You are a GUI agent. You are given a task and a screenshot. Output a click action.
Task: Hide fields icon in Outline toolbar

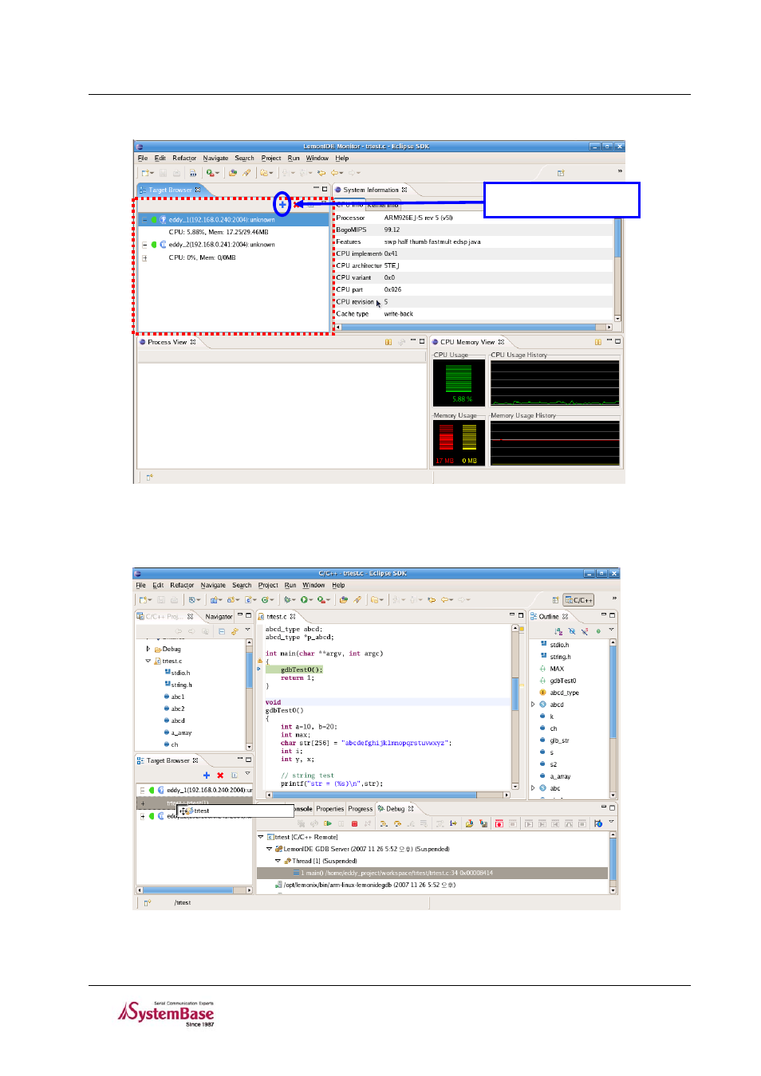[x=571, y=631]
